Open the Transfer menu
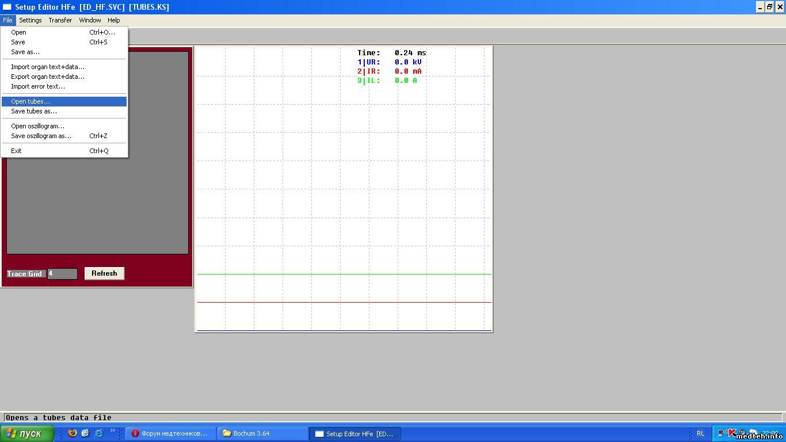786x442 pixels. [x=60, y=20]
